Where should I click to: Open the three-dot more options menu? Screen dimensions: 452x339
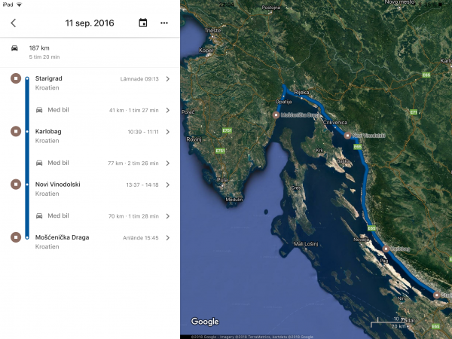[x=164, y=23]
